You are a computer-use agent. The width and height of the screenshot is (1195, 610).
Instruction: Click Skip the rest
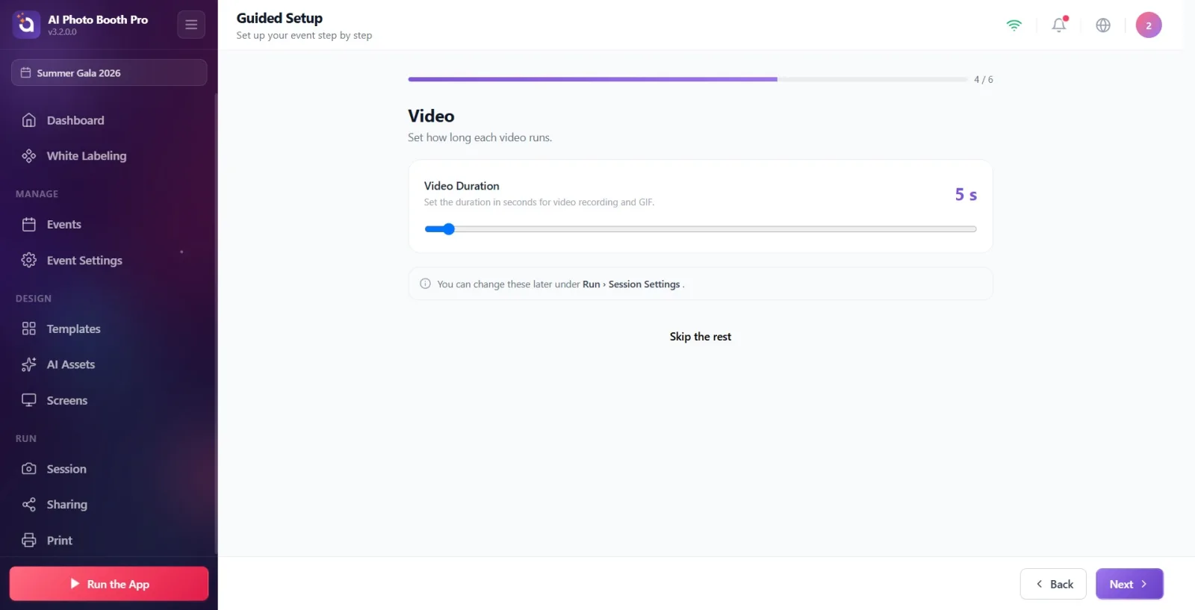point(701,337)
